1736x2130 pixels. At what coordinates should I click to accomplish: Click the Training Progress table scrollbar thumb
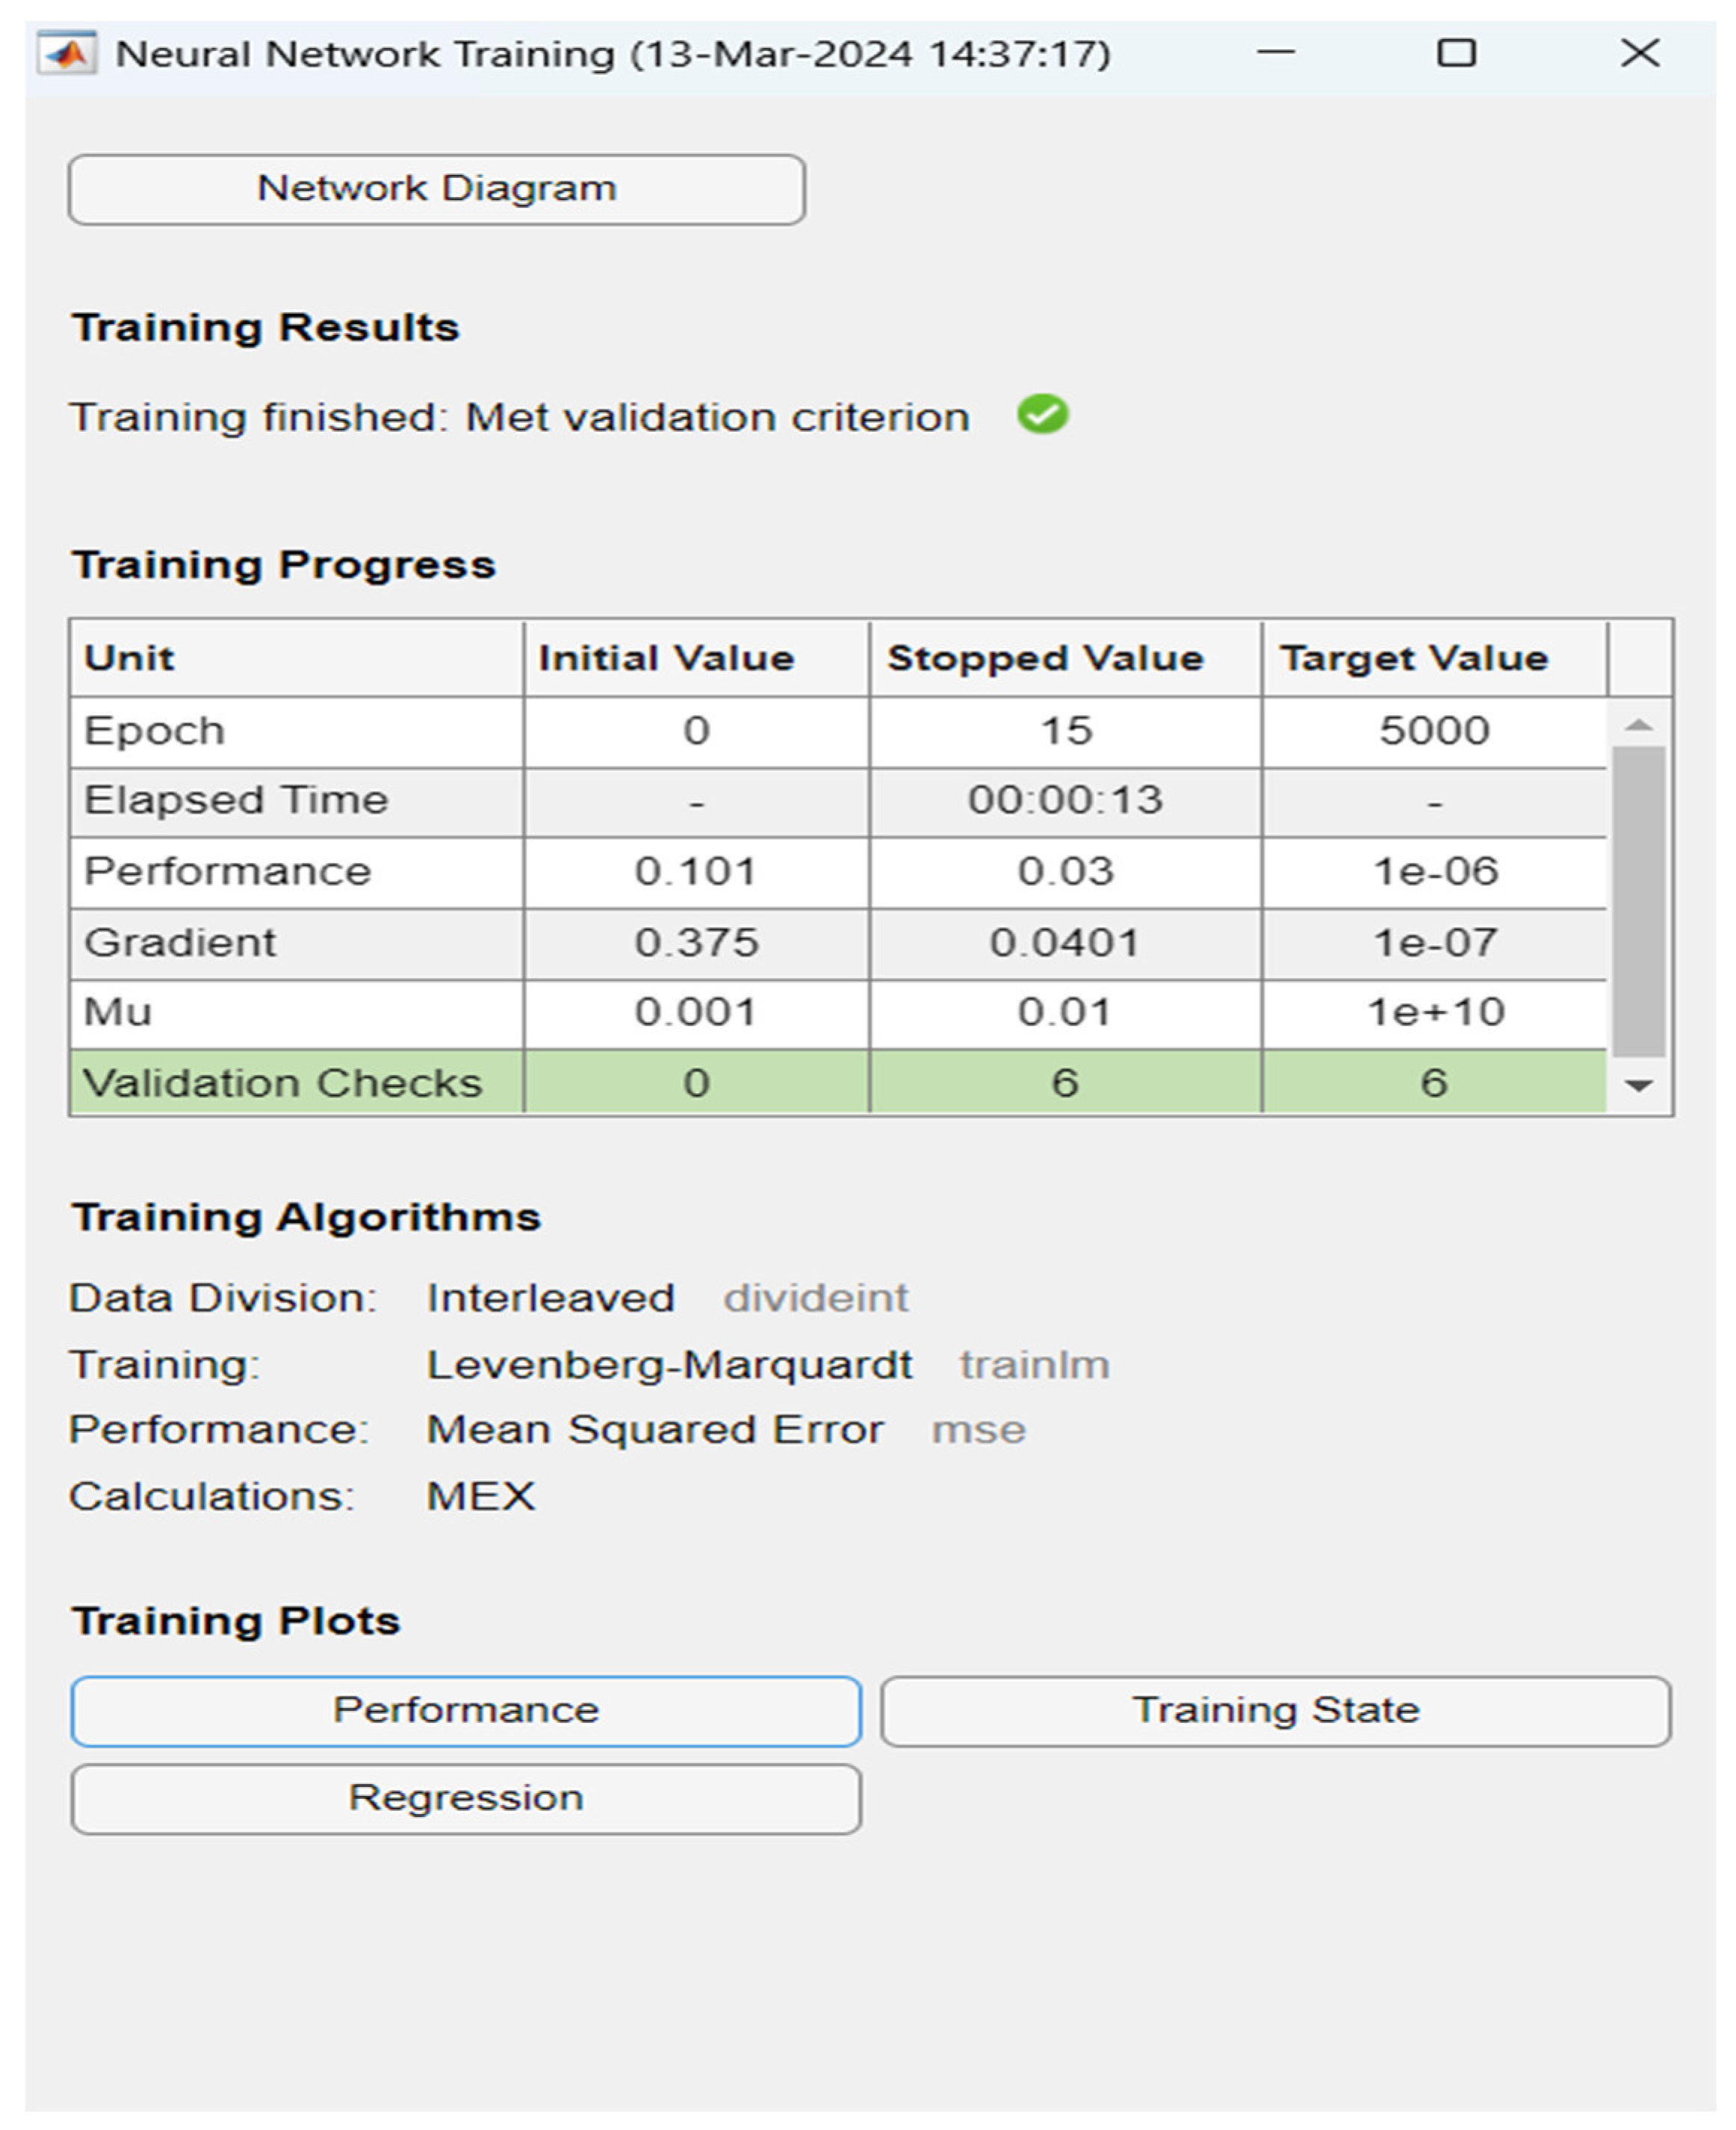coord(1638,900)
